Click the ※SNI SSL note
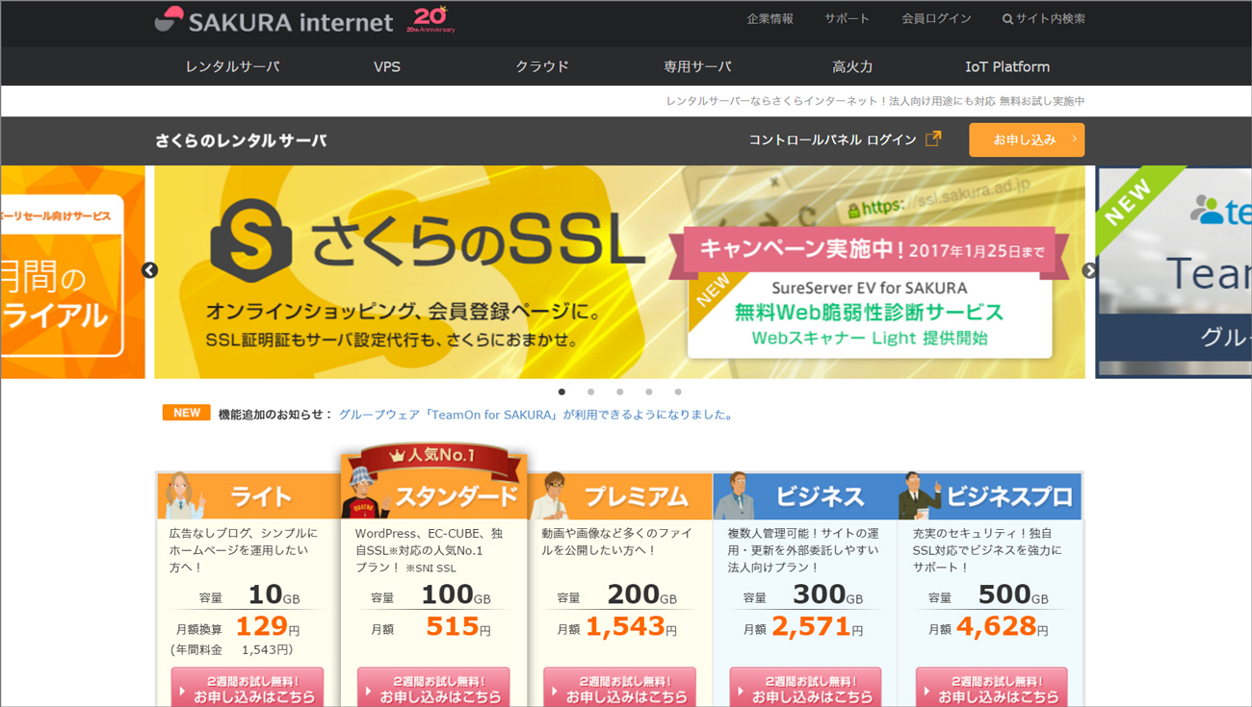The height and width of the screenshot is (707, 1252). [431, 568]
